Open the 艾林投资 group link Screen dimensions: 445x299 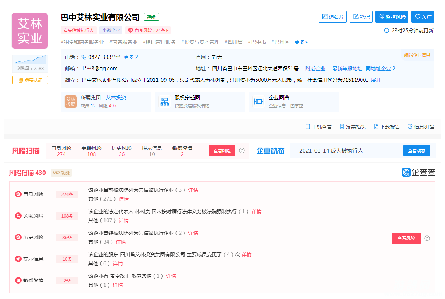point(116,98)
